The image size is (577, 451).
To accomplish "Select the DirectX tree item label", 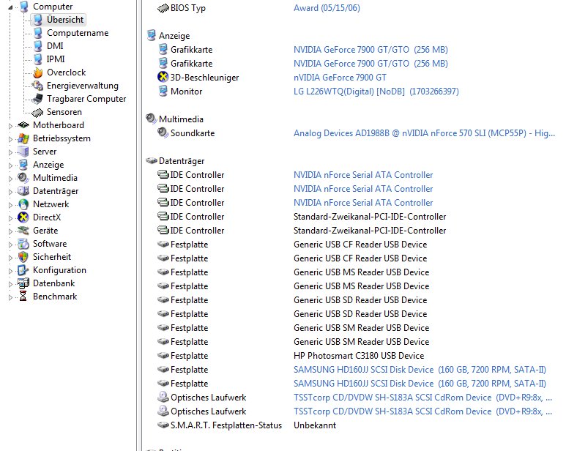I will pos(47,217).
